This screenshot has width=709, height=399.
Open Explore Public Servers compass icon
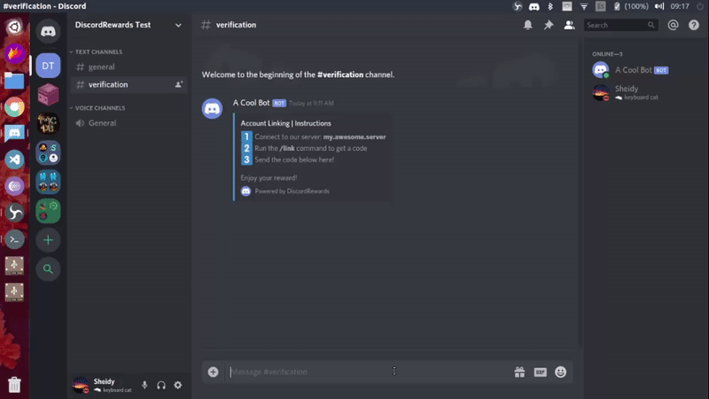48,269
